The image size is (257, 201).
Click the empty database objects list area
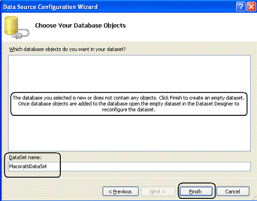[x=129, y=74]
